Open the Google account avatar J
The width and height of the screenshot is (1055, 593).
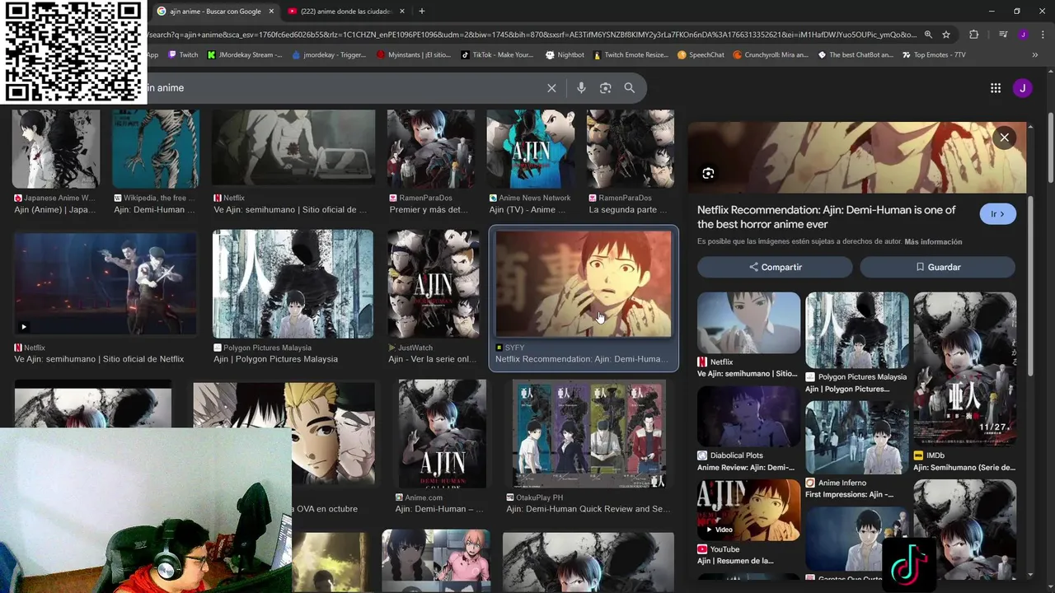[x=1022, y=88]
